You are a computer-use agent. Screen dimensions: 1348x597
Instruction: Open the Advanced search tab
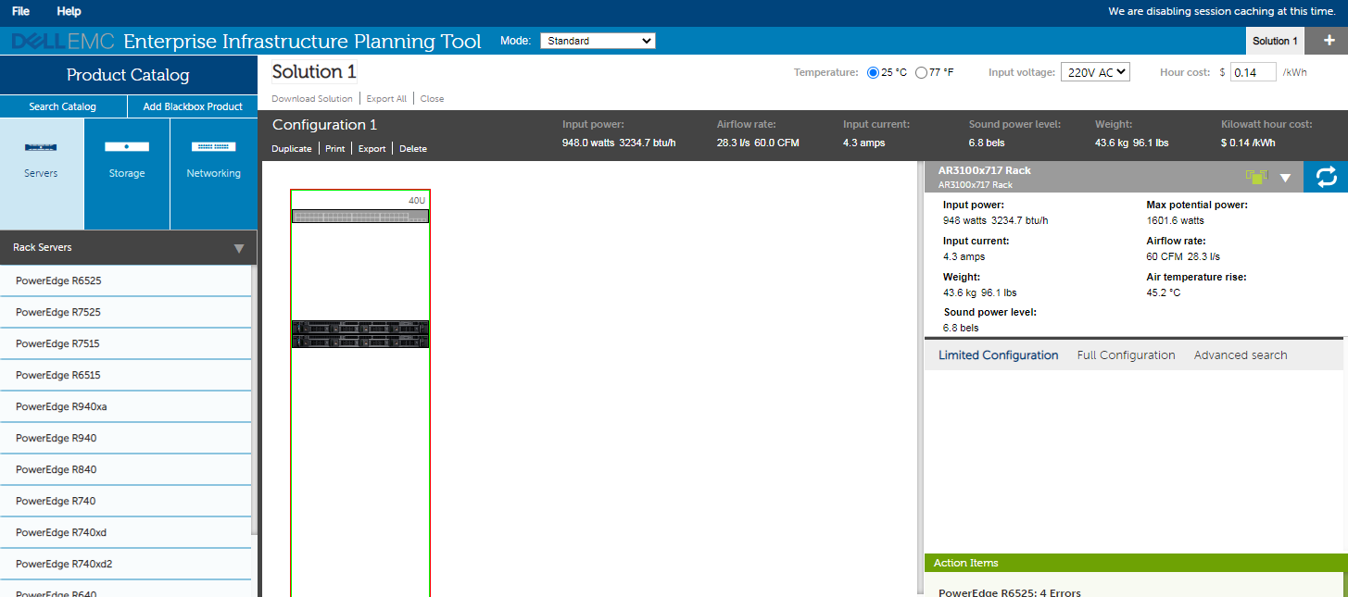[1241, 355]
